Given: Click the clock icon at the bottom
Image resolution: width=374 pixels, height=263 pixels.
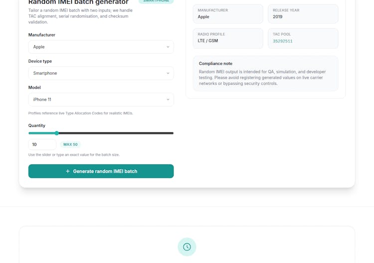Looking at the screenshot, I should [187, 247].
